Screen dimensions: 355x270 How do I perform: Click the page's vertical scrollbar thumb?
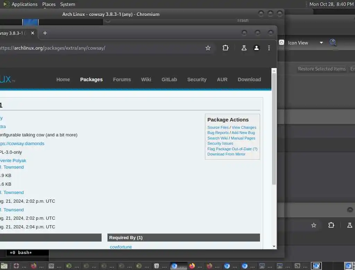(274, 129)
